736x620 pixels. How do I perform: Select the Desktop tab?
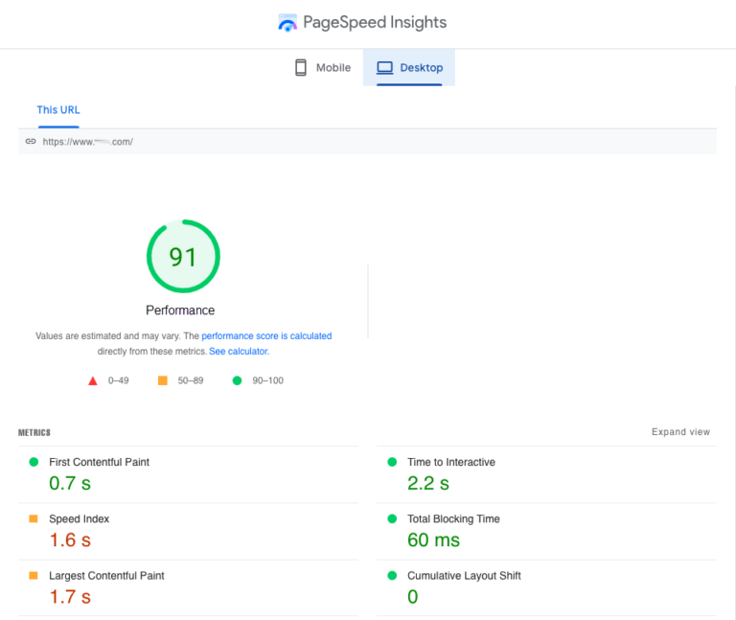tap(409, 68)
